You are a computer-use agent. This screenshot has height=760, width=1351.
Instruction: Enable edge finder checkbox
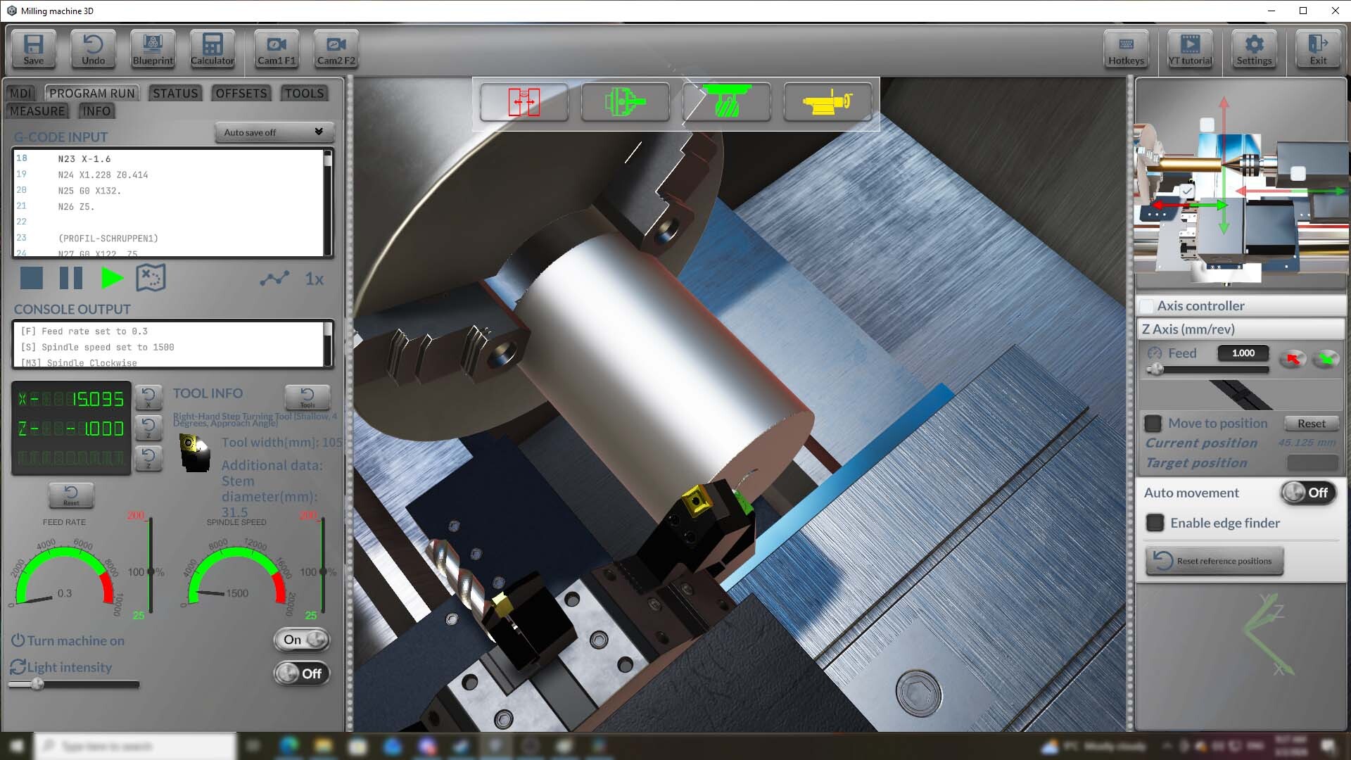click(x=1154, y=523)
